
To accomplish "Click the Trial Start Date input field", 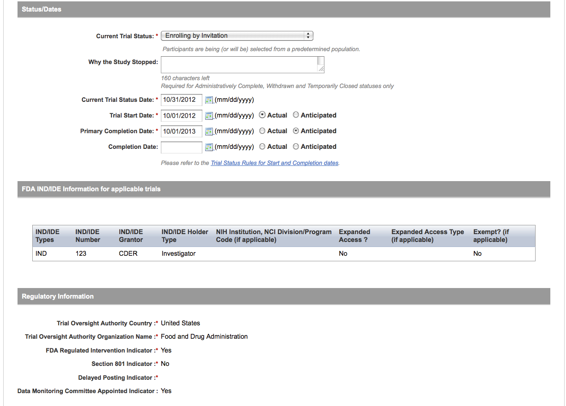I will (x=181, y=116).
